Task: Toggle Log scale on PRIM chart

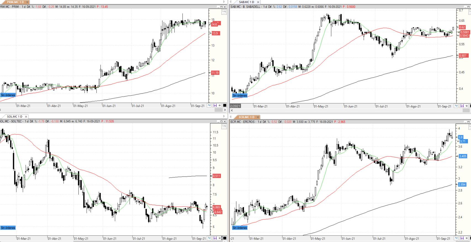Action: point(224,12)
